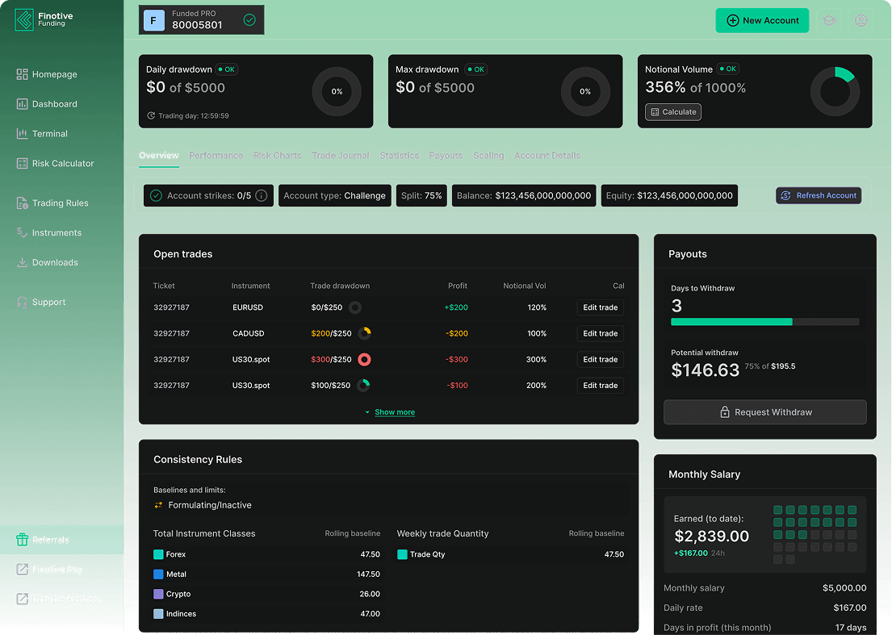892x635 pixels.
Task: Edit the EURUSD open trade
Action: 600,307
